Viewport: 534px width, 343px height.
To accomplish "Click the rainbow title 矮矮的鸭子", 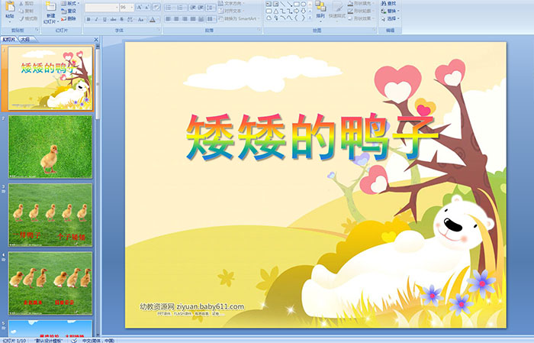I will coord(311,137).
